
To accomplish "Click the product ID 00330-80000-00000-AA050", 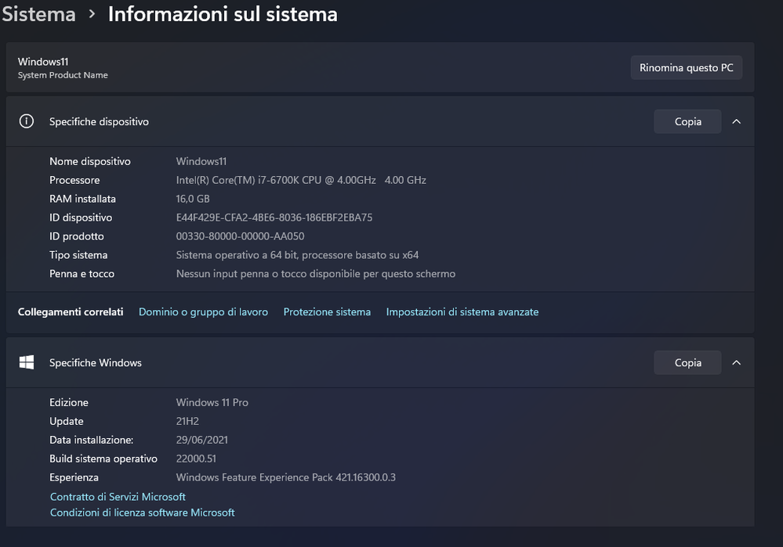I will (240, 236).
